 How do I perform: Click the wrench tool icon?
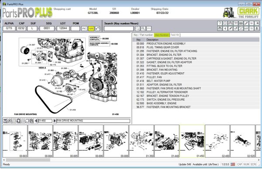pyautogui.click(x=241, y=28)
